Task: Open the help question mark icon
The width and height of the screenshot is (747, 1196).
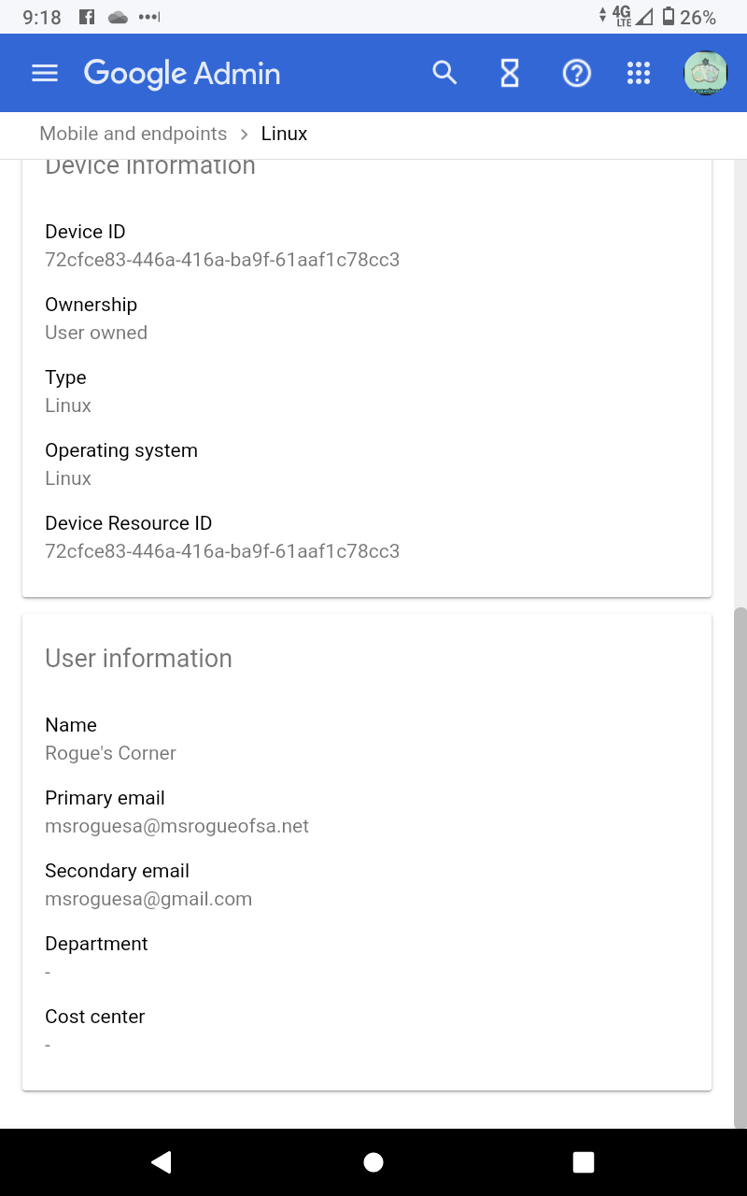Action: (577, 73)
